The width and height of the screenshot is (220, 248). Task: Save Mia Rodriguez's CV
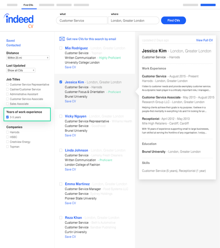[x=70, y=67]
